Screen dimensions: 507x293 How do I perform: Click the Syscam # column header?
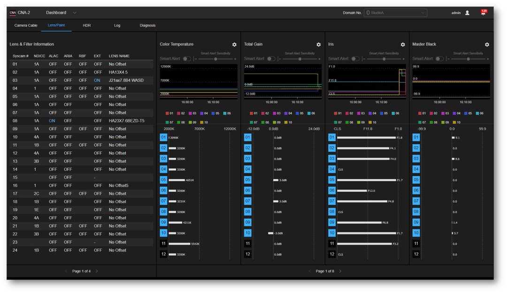pyautogui.click(x=20, y=56)
